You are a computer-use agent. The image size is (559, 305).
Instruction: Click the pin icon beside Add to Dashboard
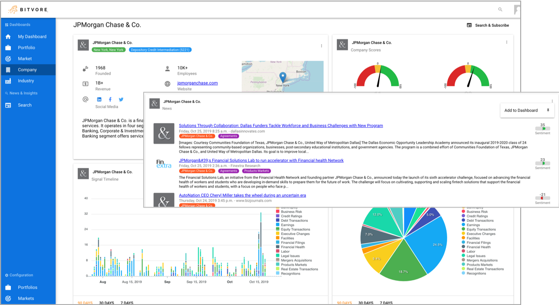(548, 110)
